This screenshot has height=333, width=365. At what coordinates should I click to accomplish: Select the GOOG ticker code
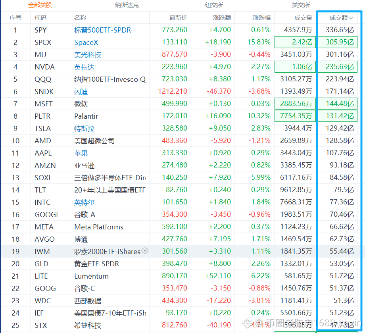45,289
